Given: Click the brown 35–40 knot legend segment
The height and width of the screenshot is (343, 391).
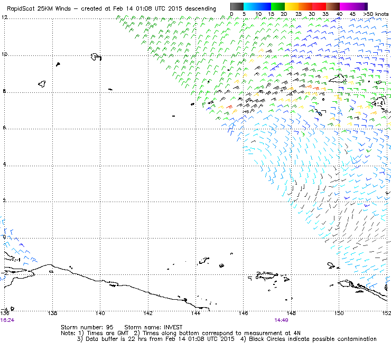Looking at the screenshot, I should (333, 6).
